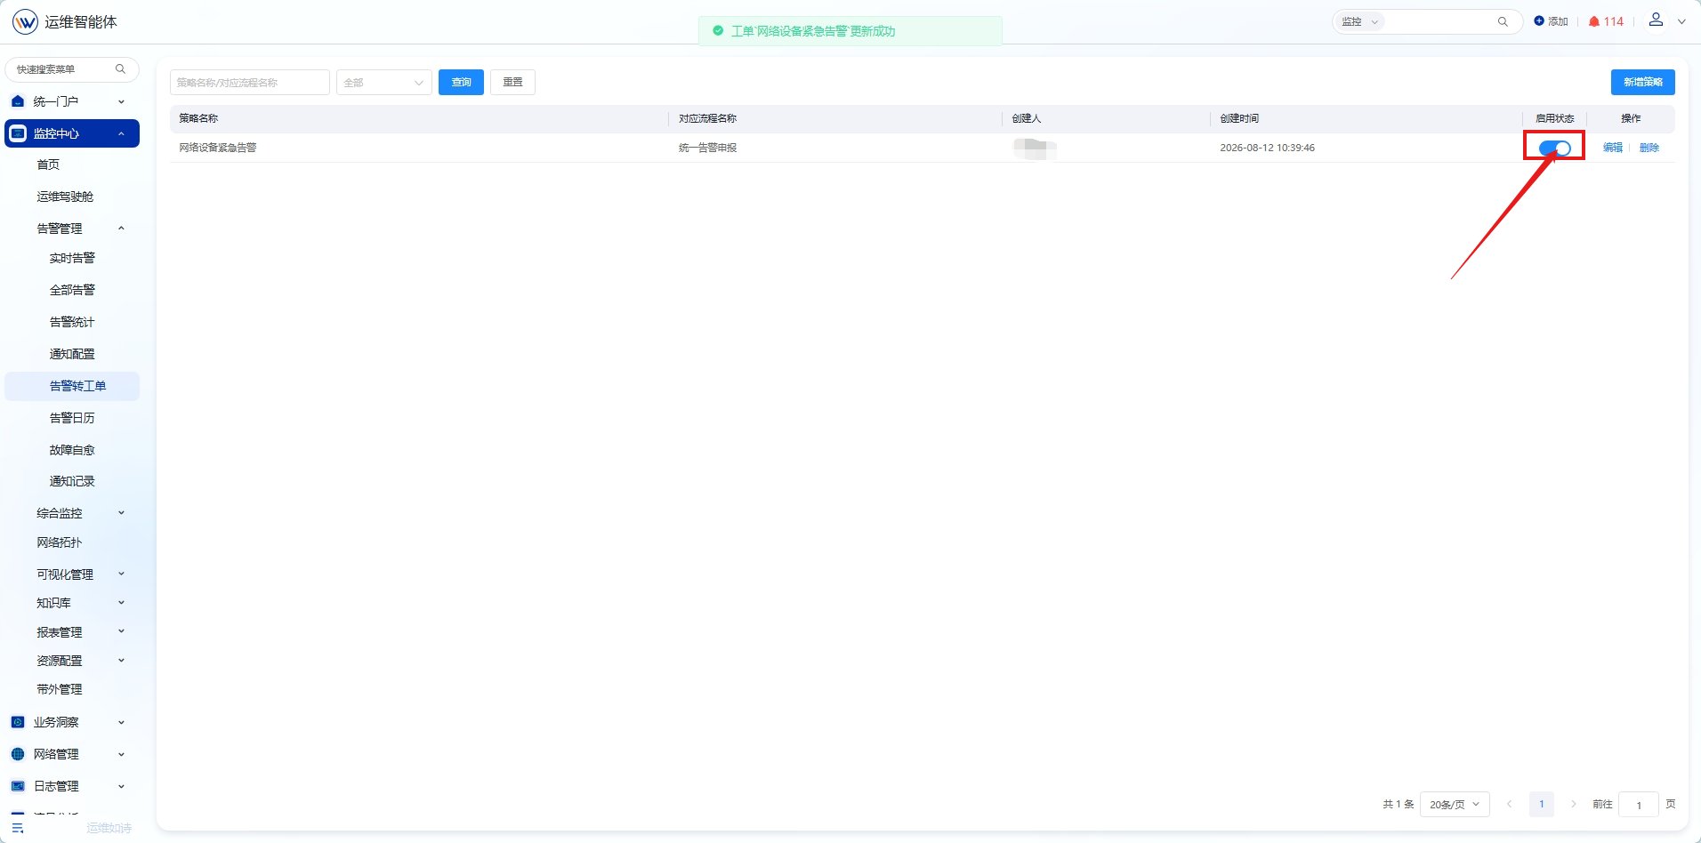Screen dimensions: 1701x843
Task: Click 编辑 link for 网络设备紧急告警
Action: click(x=1613, y=148)
